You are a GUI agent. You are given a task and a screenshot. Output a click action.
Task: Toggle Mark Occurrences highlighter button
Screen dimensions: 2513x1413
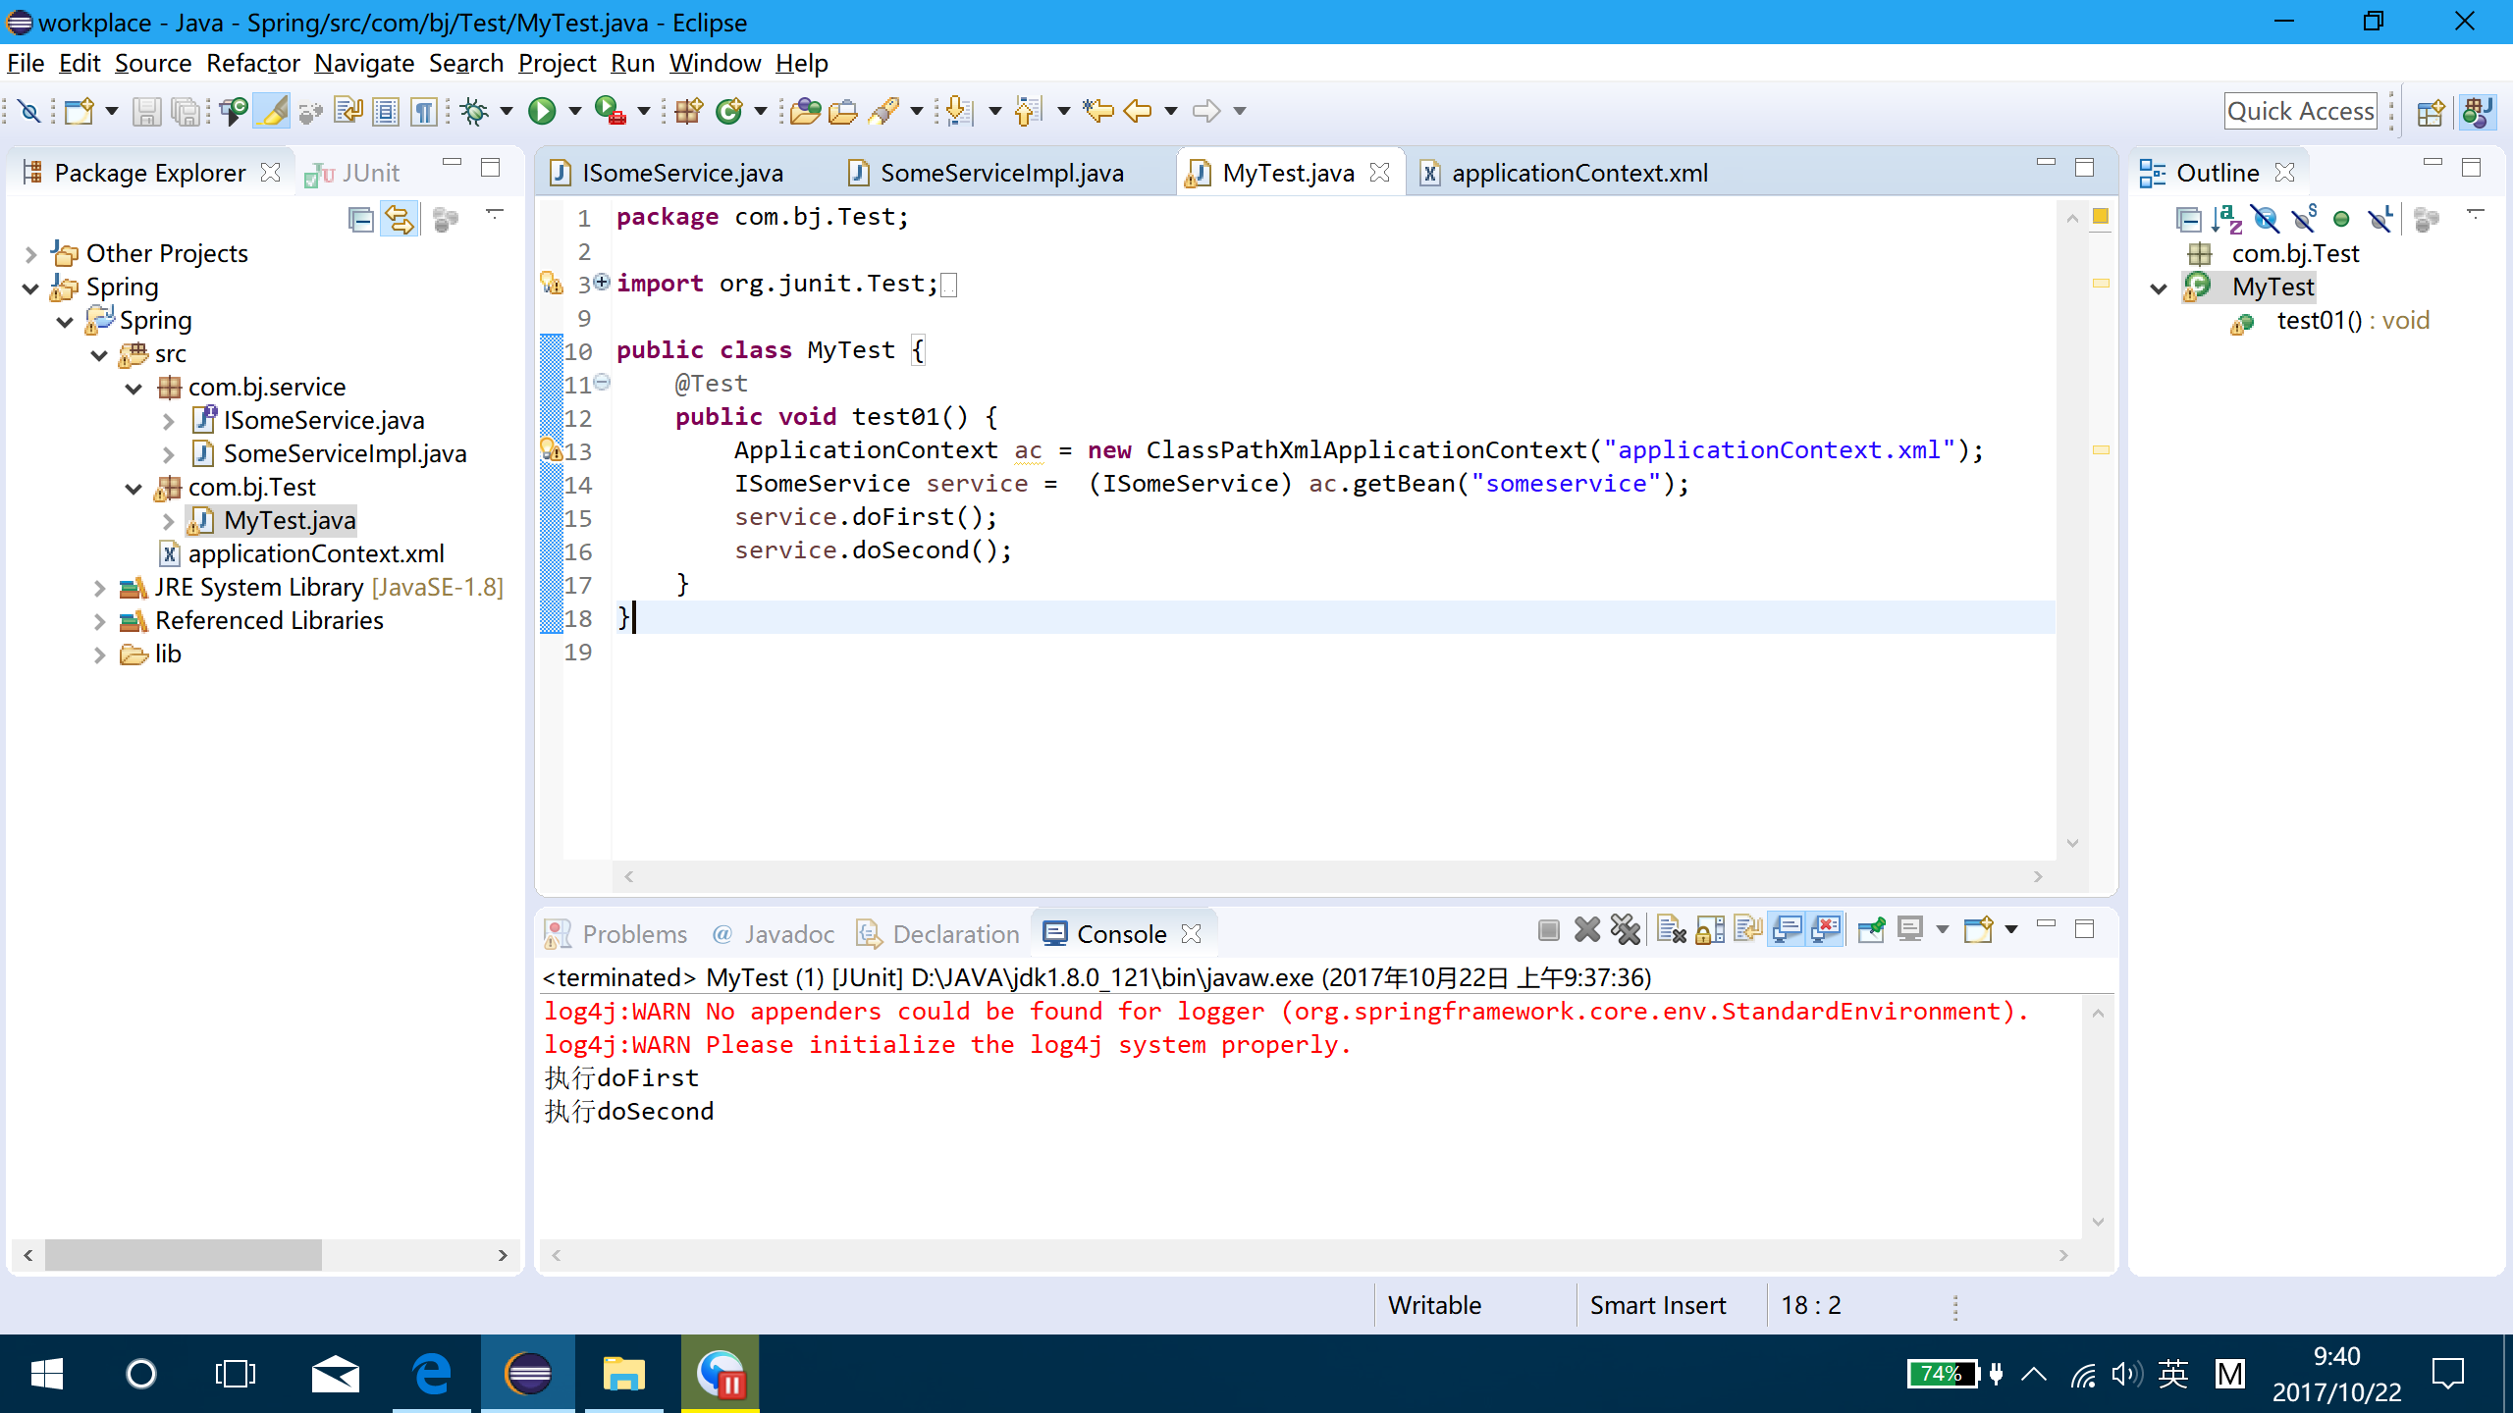273,111
